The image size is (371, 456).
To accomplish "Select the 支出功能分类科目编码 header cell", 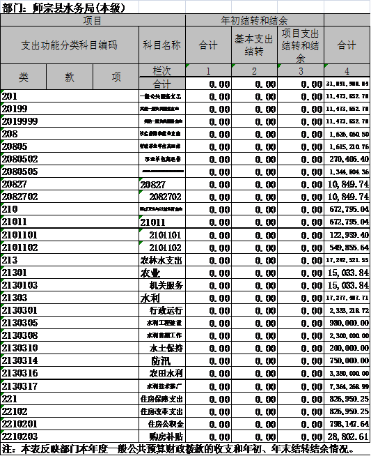I will tap(70, 45).
